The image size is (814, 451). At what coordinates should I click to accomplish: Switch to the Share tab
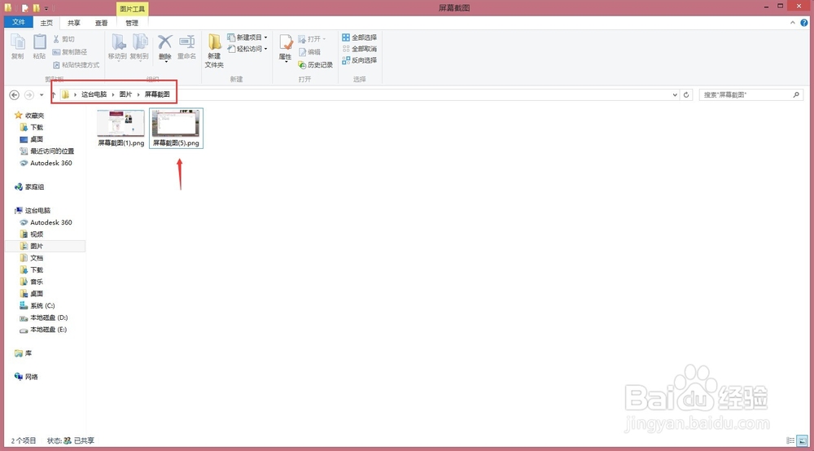coord(74,23)
